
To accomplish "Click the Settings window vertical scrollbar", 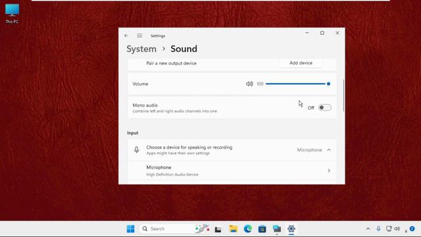I will (343, 95).
